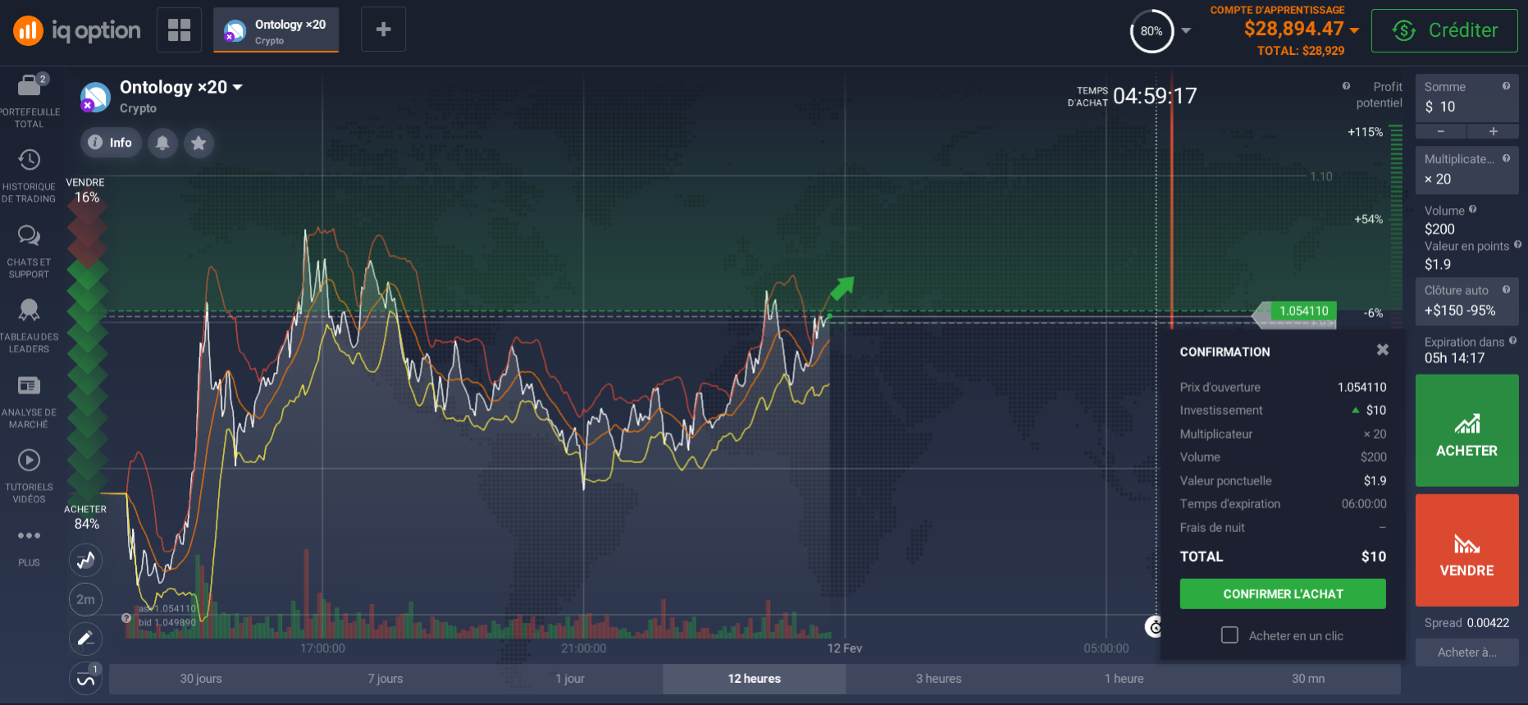
Task: Open the indicators wave icon
Action: (x=85, y=679)
